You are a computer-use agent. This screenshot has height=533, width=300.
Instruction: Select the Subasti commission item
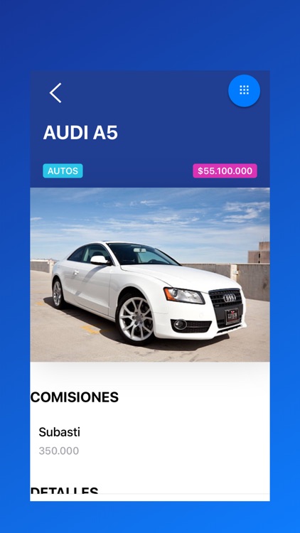(60, 432)
